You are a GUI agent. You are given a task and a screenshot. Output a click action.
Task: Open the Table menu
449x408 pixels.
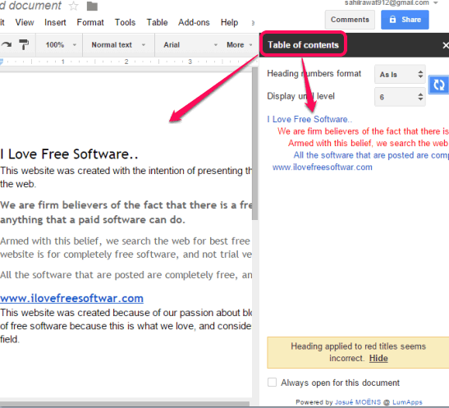point(158,22)
